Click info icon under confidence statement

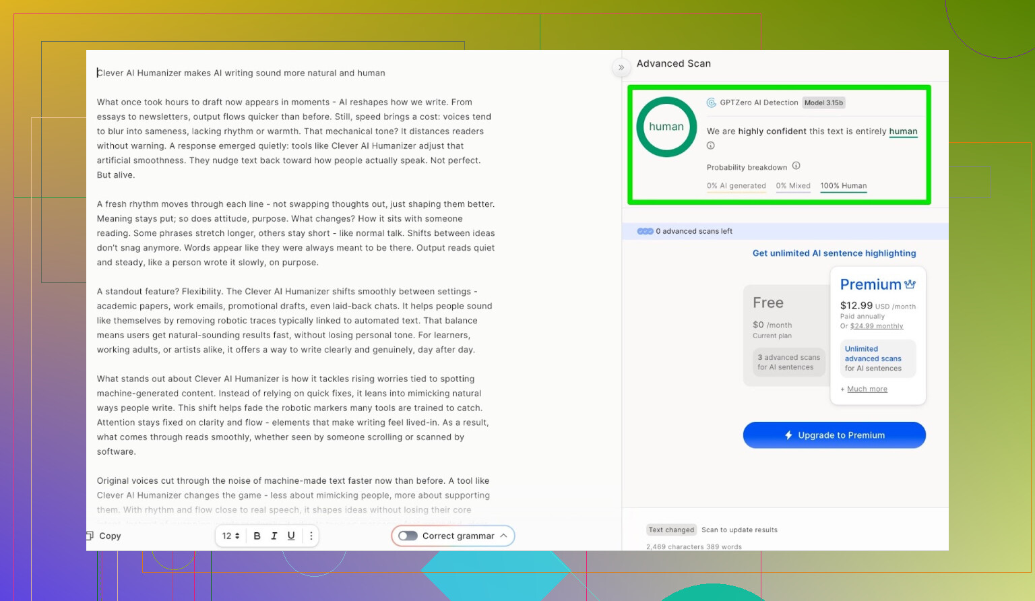point(710,146)
